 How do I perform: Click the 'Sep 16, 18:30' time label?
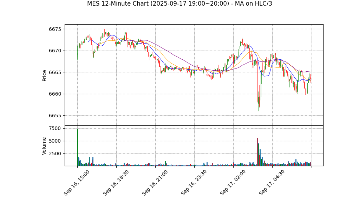116,183
